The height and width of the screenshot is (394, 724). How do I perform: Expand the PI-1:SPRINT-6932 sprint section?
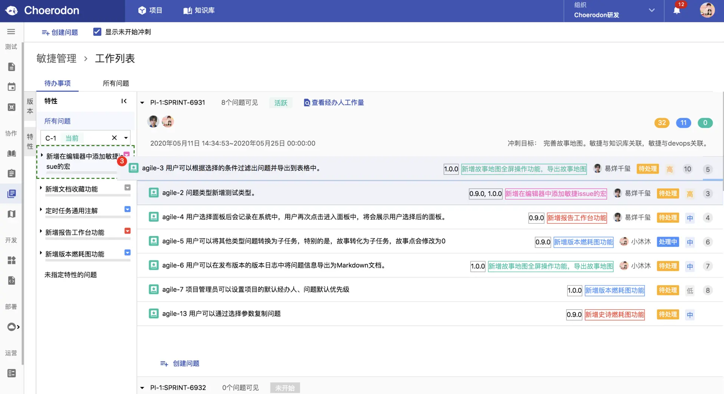tap(142, 388)
